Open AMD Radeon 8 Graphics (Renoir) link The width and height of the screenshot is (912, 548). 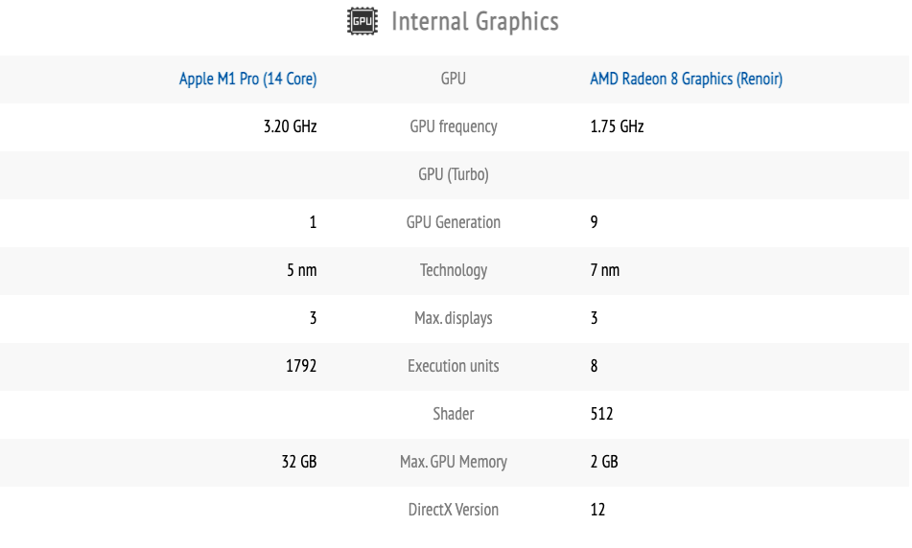coord(686,80)
